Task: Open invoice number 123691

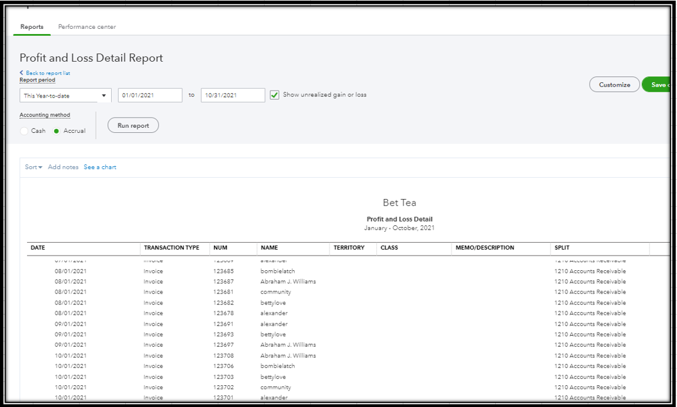Action: [224, 324]
